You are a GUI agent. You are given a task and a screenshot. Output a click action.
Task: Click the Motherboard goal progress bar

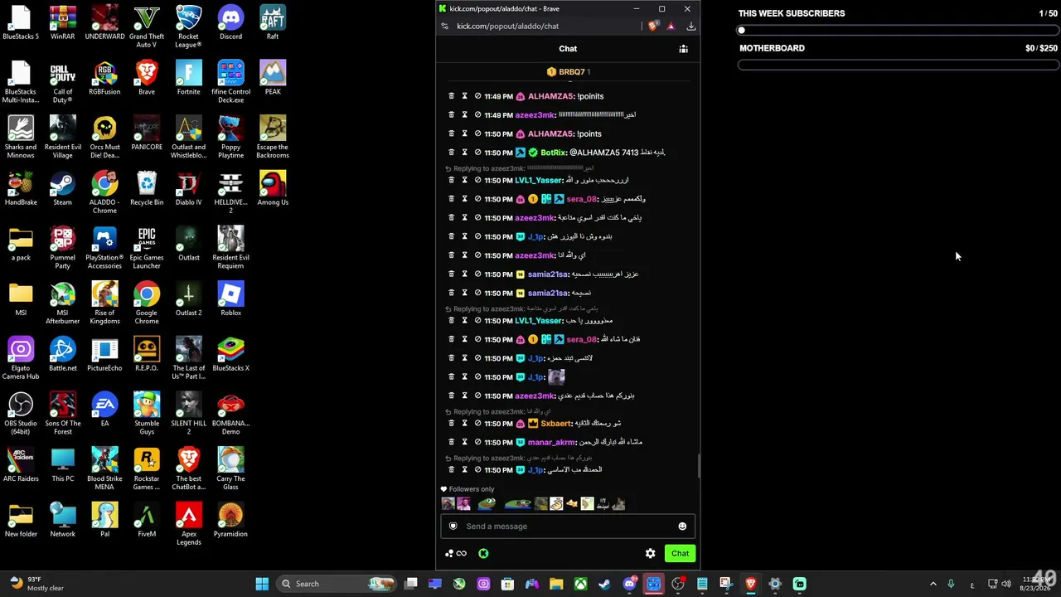[898, 65]
